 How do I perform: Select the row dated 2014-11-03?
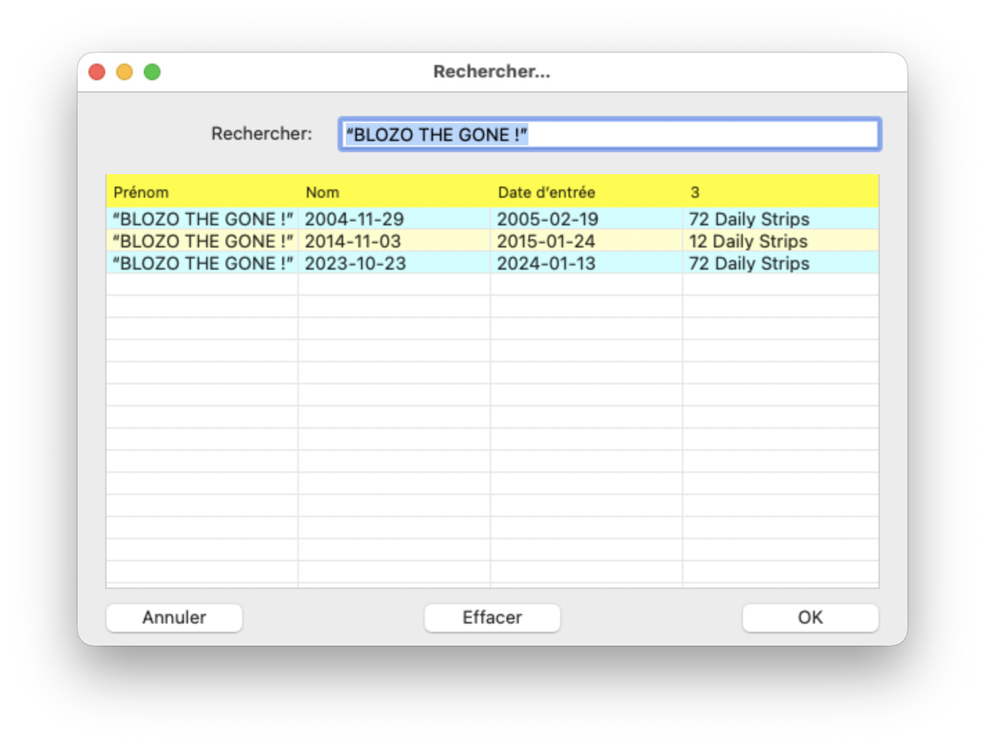(353, 241)
